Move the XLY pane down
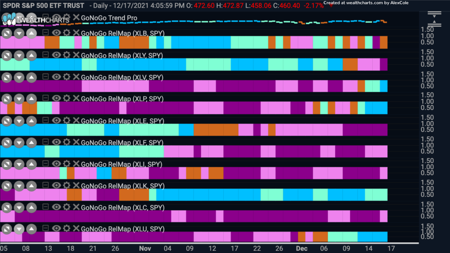The height and width of the screenshot is (253, 450). tap(19, 56)
